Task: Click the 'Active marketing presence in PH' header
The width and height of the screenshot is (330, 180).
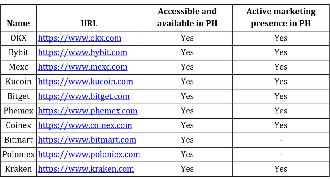Action: point(281,17)
